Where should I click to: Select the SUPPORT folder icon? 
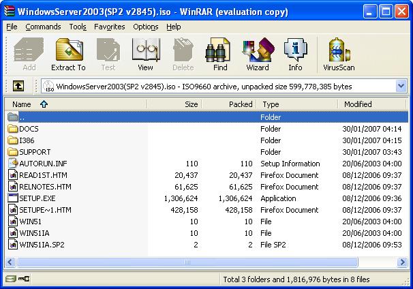(x=13, y=152)
